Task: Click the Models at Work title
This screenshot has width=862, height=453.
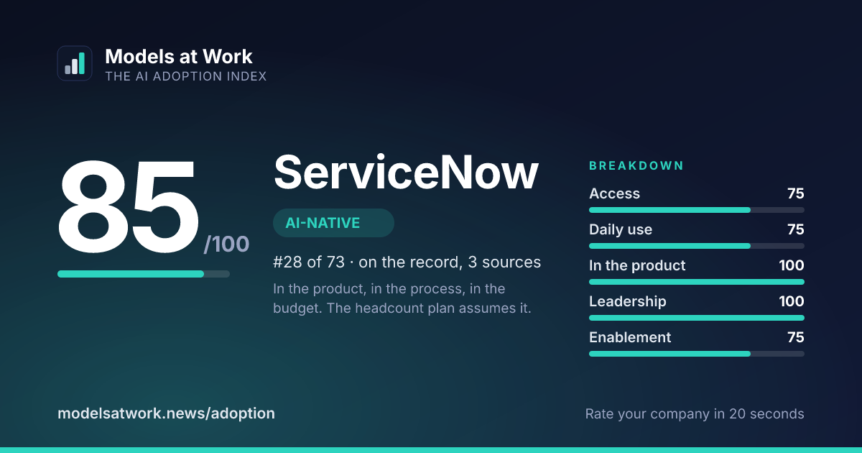Action: (179, 57)
